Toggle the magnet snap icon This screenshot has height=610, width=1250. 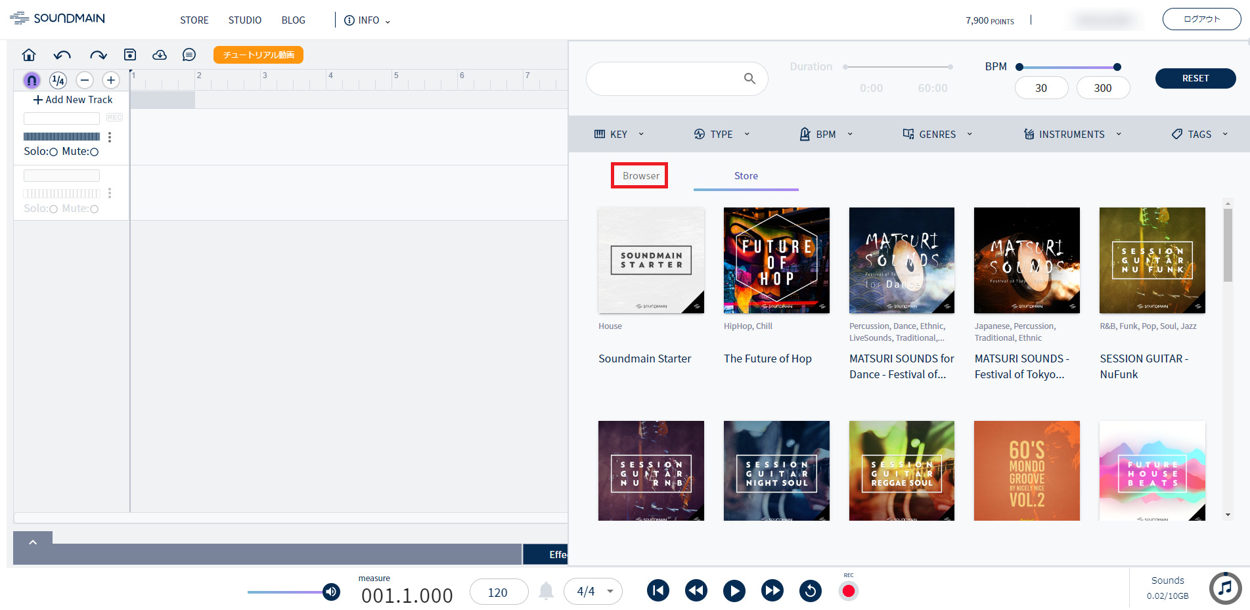coord(32,80)
